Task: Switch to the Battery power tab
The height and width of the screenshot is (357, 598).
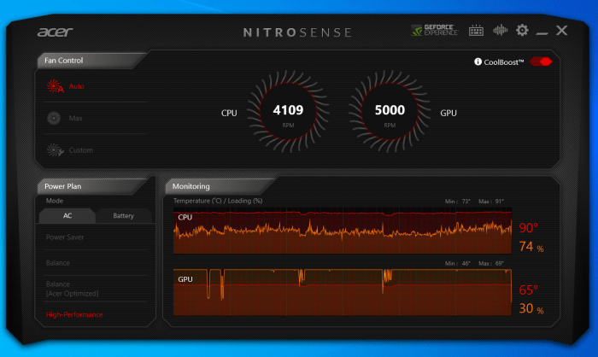Action: [x=123, y=215]
